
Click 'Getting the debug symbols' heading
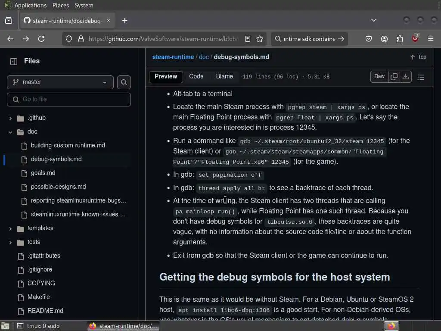[x=274, y=277]
